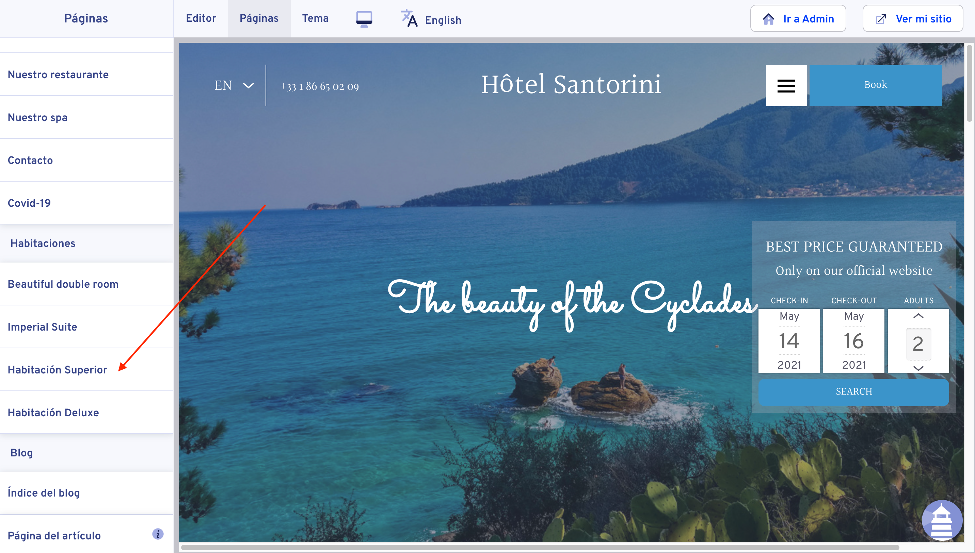Click the hamburger menu icon
This screenshot has height=553, width=975.
[786, 85]
